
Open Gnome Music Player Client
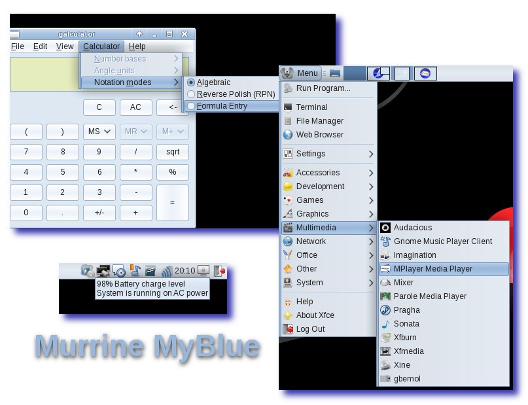point(444,241)
